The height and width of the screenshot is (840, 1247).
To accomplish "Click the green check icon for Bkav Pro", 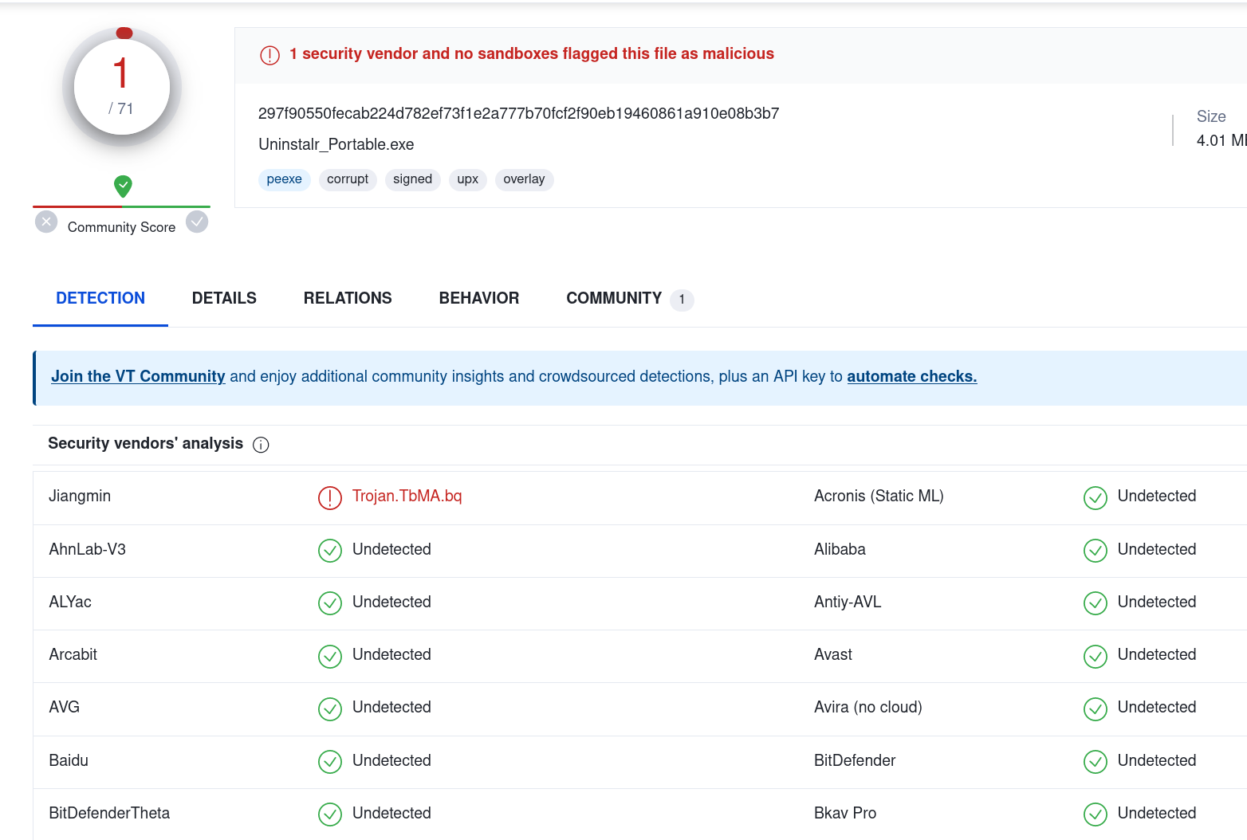I will pyautogui.click(x=1095, y=814).
